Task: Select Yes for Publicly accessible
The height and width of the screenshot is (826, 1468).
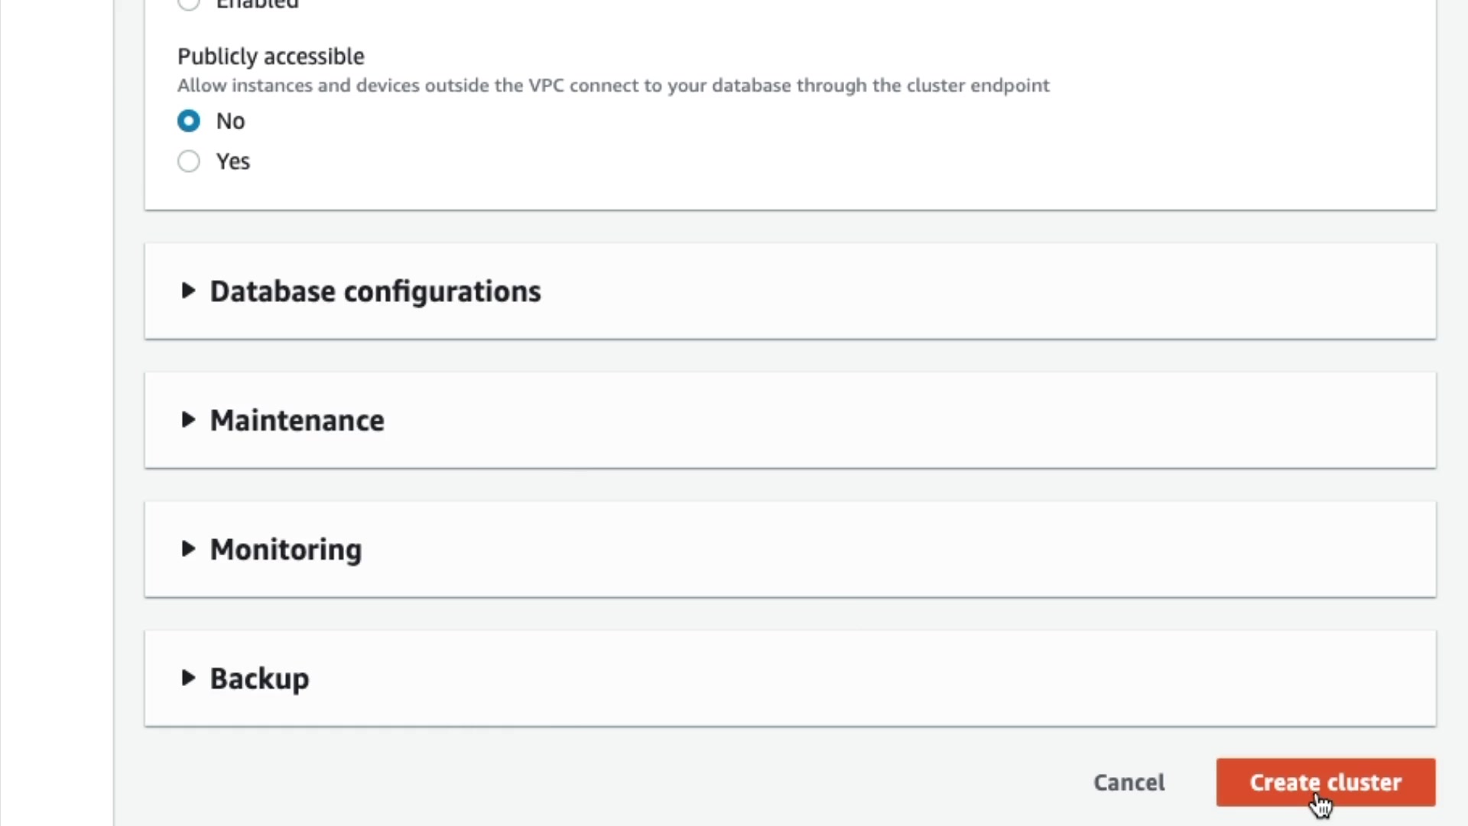Action: [189, 161]
